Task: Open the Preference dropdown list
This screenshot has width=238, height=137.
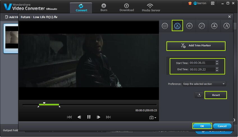Action: click(204, 84)
